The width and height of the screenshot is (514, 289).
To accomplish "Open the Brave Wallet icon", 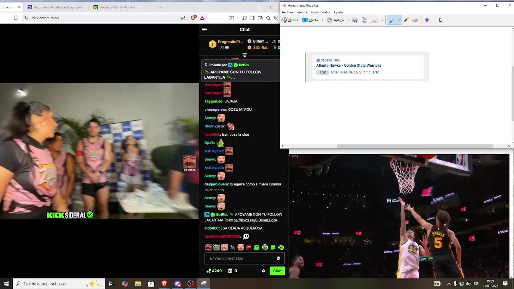I will (x=260, y=18).
